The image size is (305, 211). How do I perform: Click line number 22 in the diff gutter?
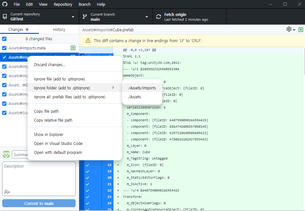pos(109,191)
